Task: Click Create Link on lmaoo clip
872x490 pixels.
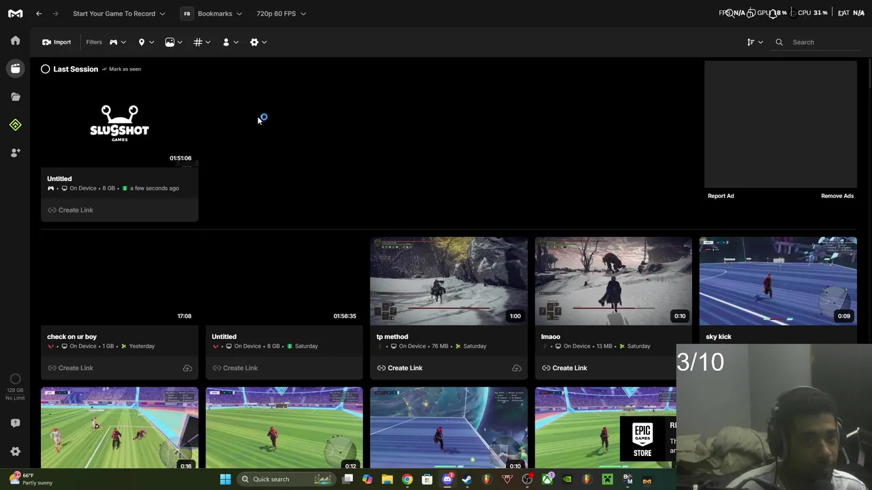Action: click(565, 368)
